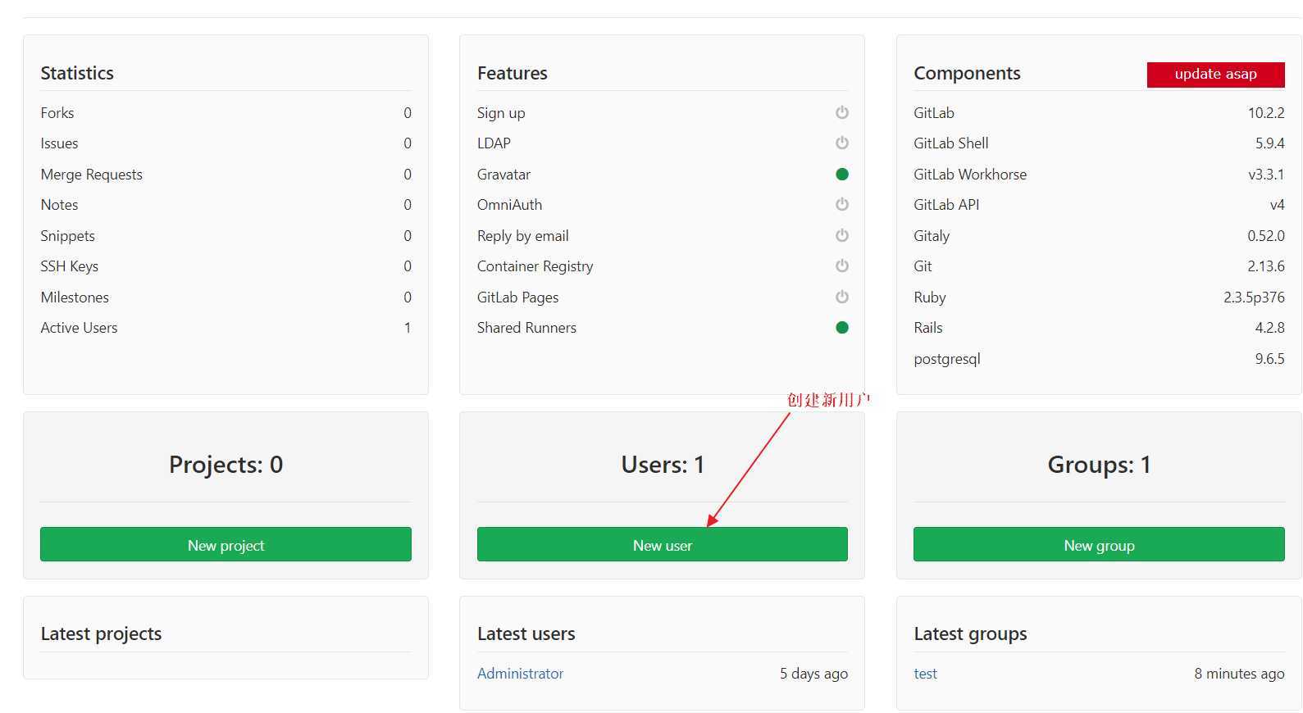Viewport: 1303px width, 713px height.
Task: Click the New project button
Action: pos(226,544)
